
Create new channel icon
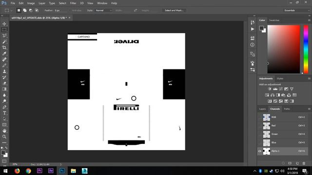point(297,163)
